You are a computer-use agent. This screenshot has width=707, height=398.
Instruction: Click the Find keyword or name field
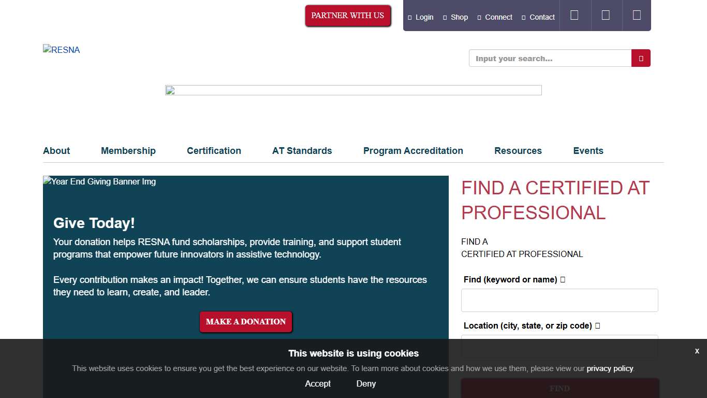tap(559, 301)
